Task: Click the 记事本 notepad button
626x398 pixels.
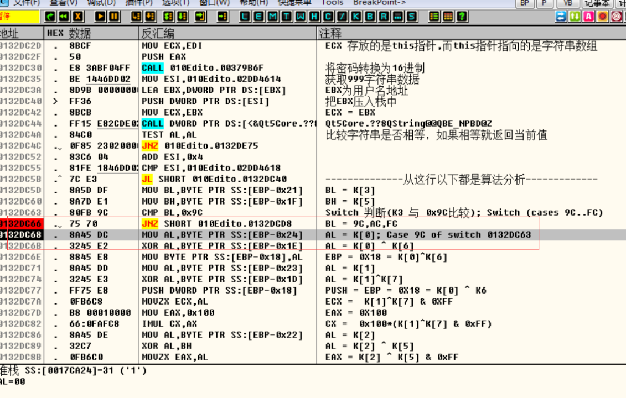Action: 597,3
